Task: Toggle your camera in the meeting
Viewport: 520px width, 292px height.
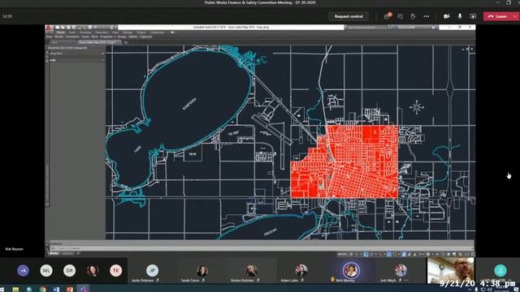Action: click(x=447, y=16)
